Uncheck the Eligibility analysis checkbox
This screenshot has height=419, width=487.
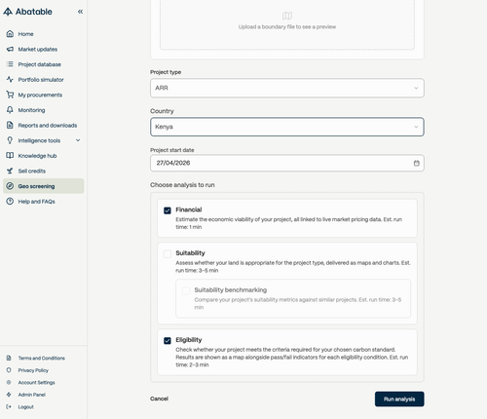click(x=168, y=341)
